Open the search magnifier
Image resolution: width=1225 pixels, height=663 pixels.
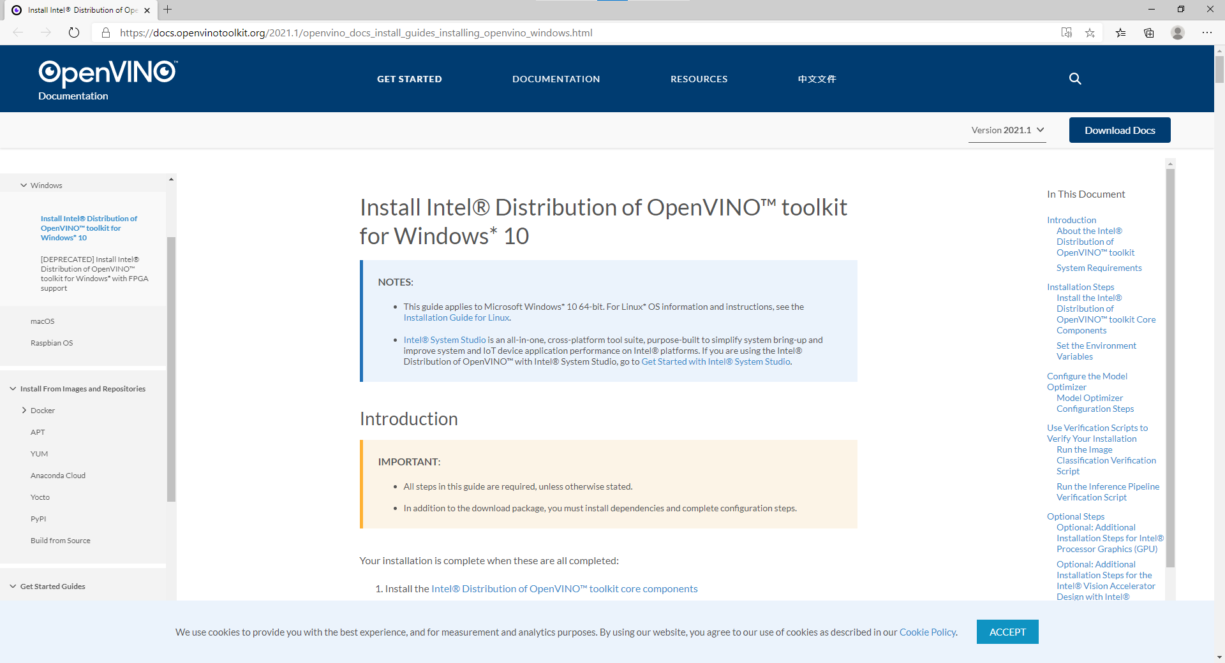click(x=1074, y=78)
